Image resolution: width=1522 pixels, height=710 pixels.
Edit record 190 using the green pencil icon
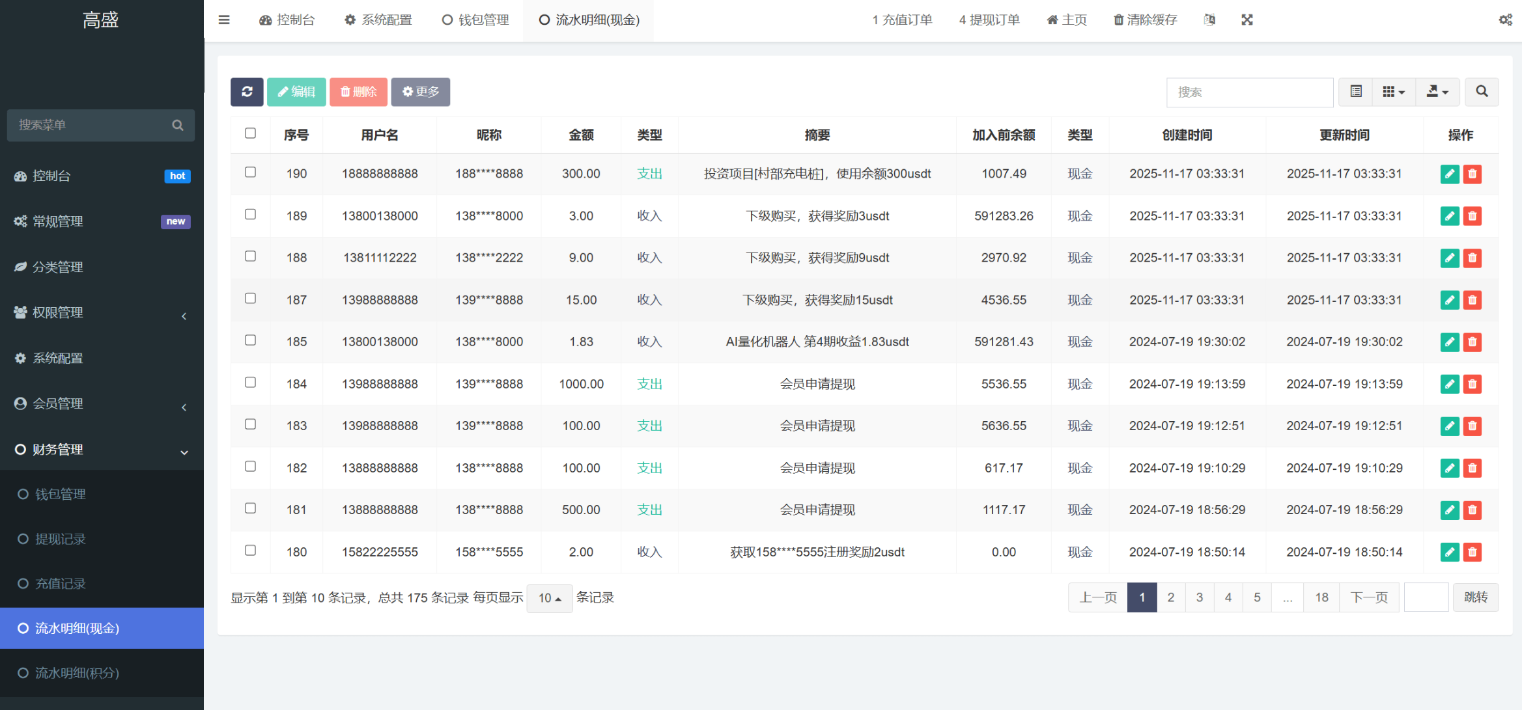click(x=1450, y=174)
